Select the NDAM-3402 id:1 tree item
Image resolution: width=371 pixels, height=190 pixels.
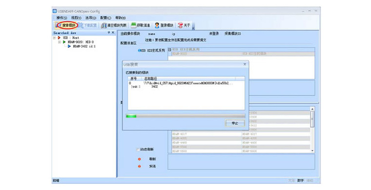point(84,46)
